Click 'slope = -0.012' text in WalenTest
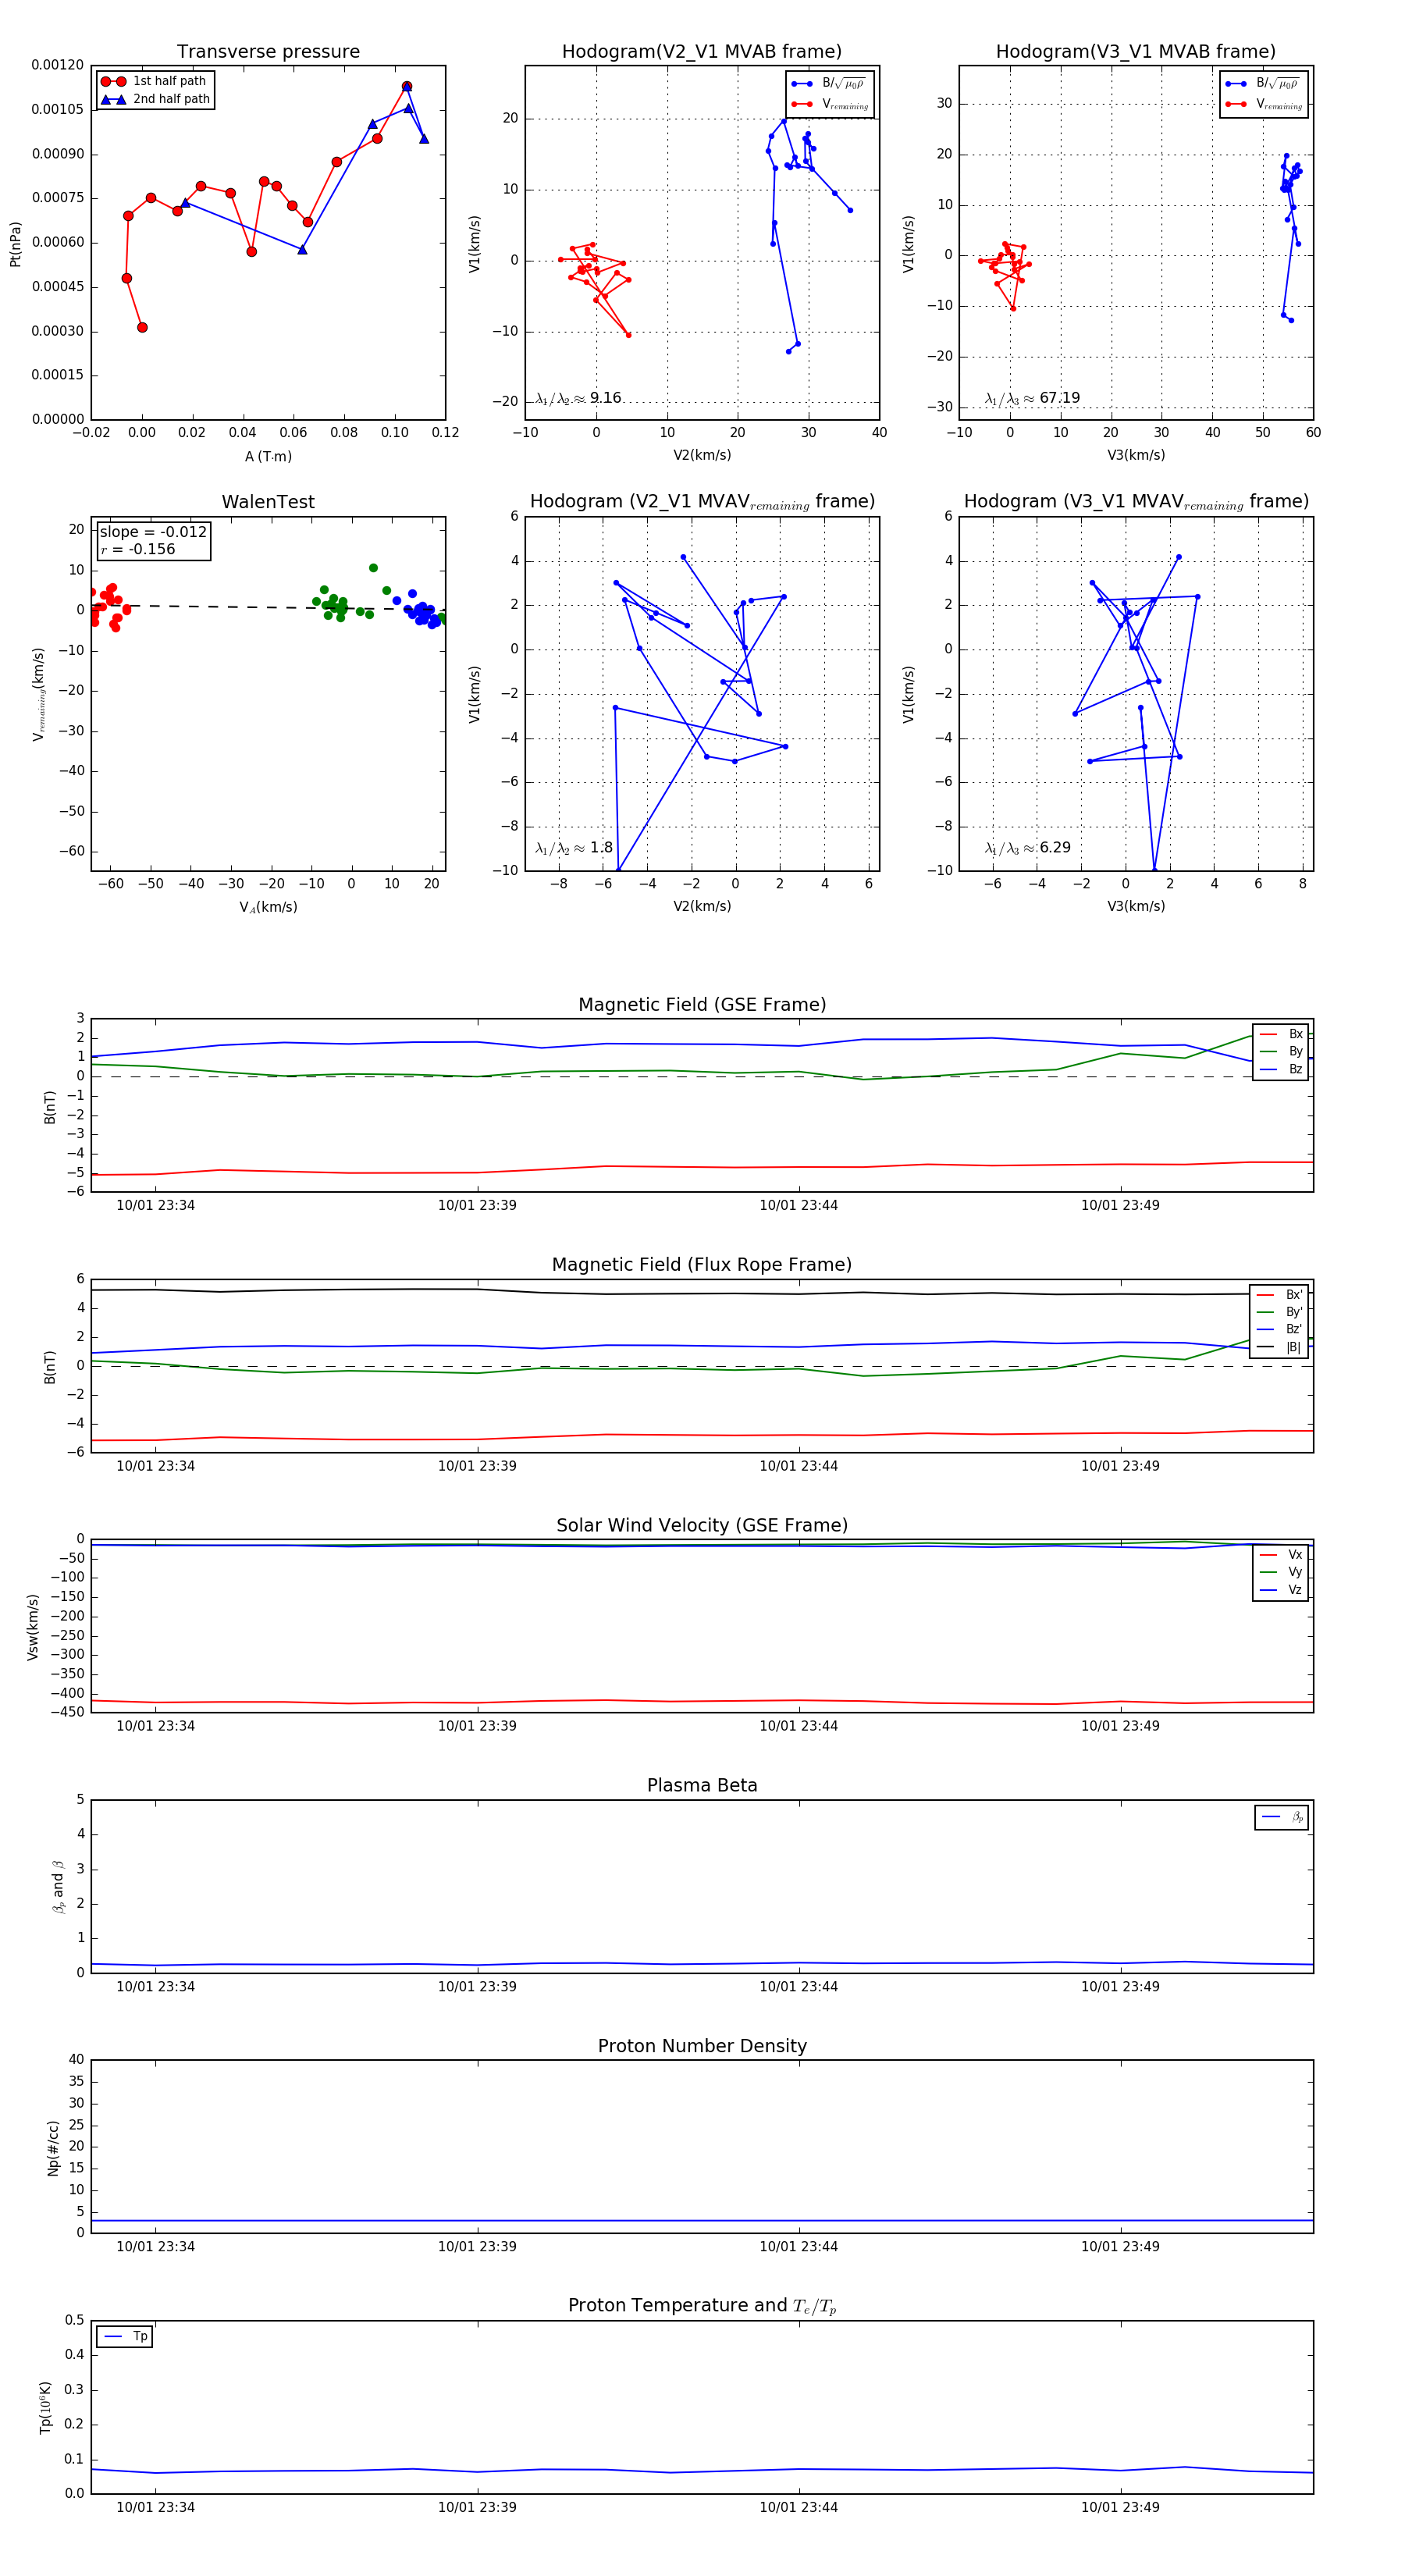This screenshot has width=1405, height=2576. [x=153, y=532]
